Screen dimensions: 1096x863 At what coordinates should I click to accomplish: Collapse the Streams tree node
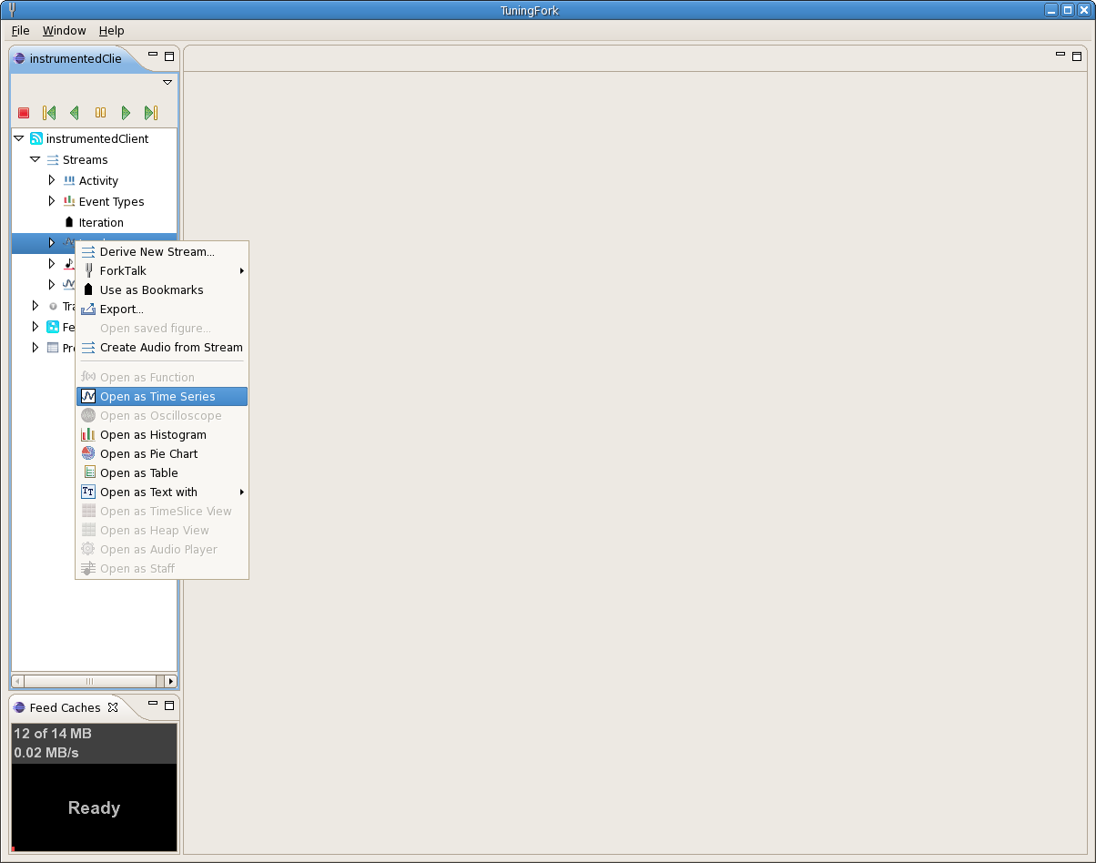point(36,160)
